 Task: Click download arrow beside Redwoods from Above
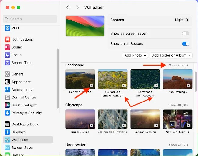coord(153,95)
